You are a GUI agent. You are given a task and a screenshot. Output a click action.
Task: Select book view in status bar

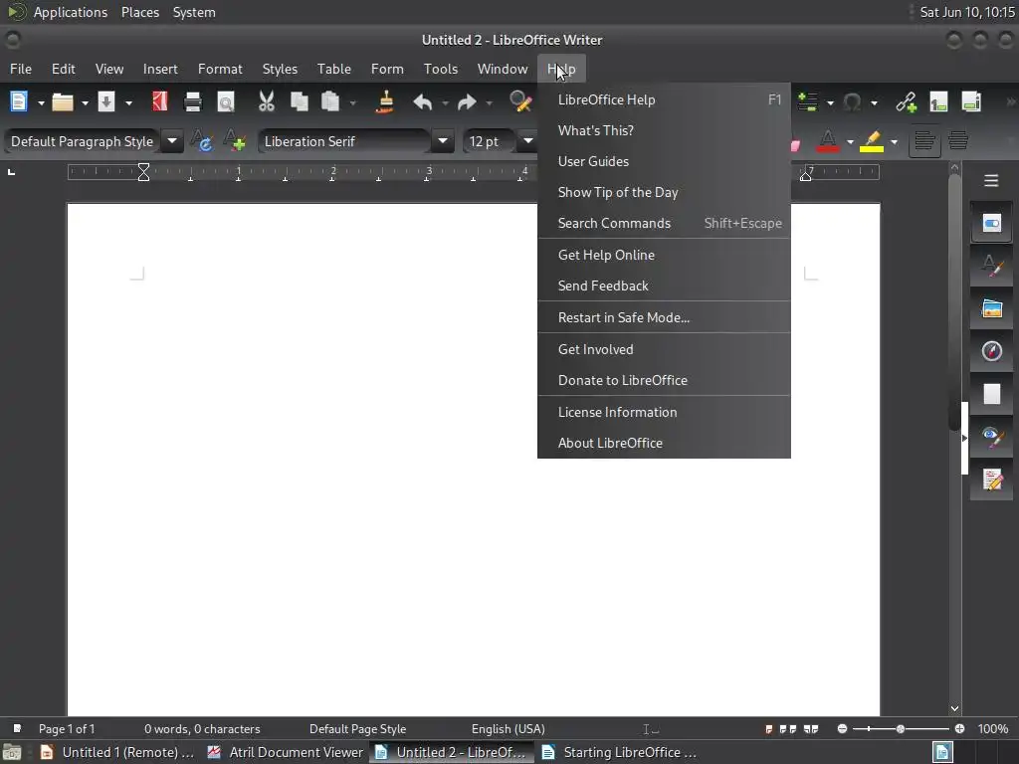tap(810, 729)
